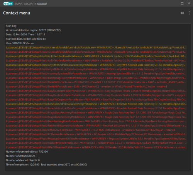Click the Number of detections: 24 line

tap(20, 156)
